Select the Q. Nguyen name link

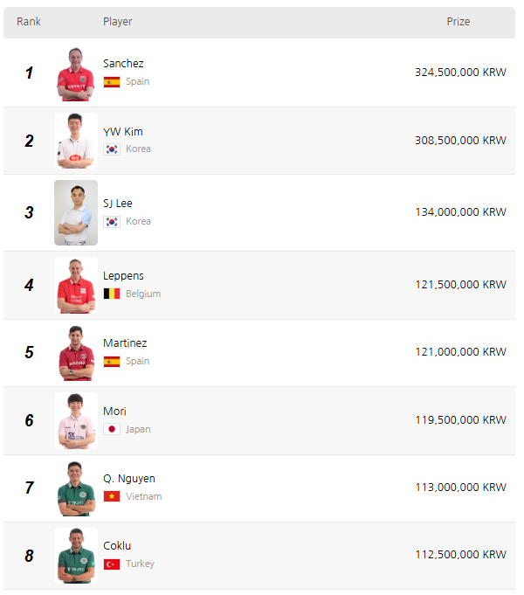(x=129, y=479)
